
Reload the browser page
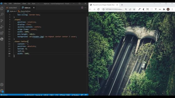click(98, 9)
